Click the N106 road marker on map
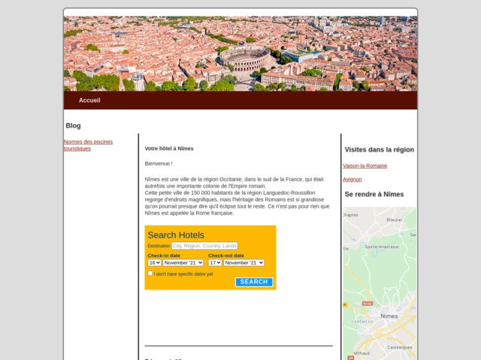This screenshot has height=360, width=481. pyautogui.click(x=367, y=303)
